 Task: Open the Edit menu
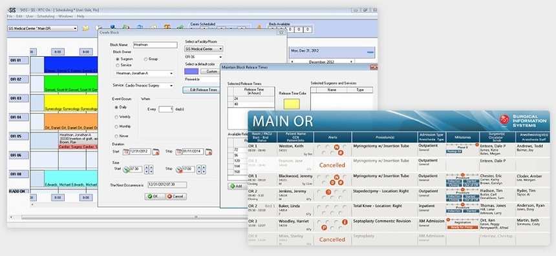19,16
